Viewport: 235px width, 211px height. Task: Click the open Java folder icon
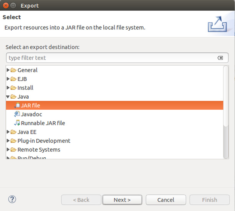[x=13, y=97]
